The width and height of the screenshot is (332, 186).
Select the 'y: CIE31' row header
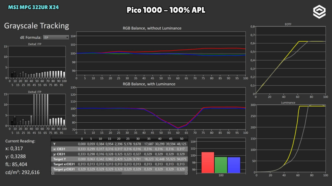click(x=59, y=154)
